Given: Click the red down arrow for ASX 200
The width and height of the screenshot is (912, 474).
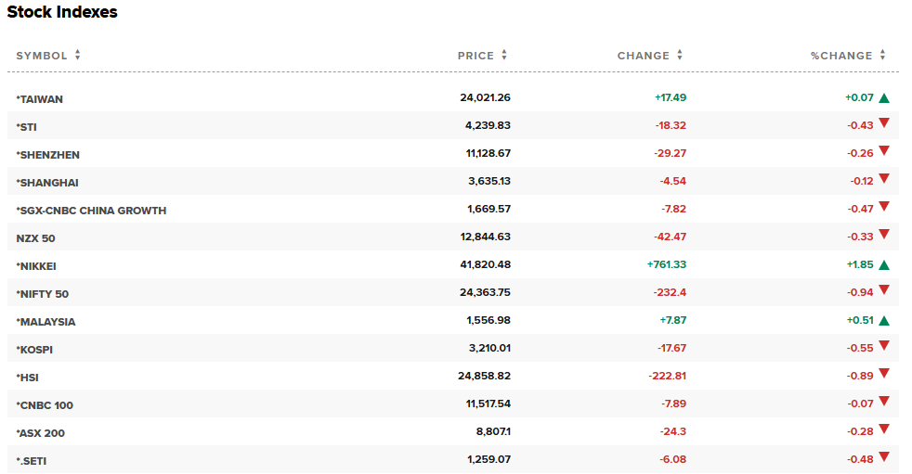Looking at the screenshot, I should point(884,429).
